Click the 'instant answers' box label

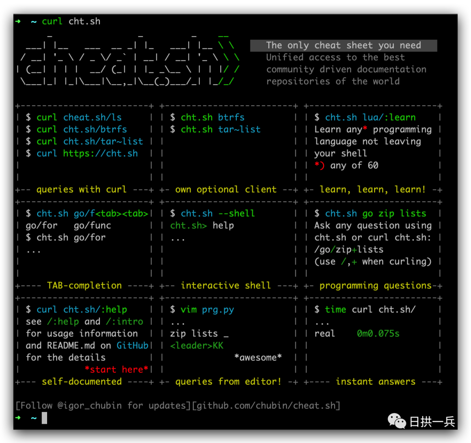(375, 382)
